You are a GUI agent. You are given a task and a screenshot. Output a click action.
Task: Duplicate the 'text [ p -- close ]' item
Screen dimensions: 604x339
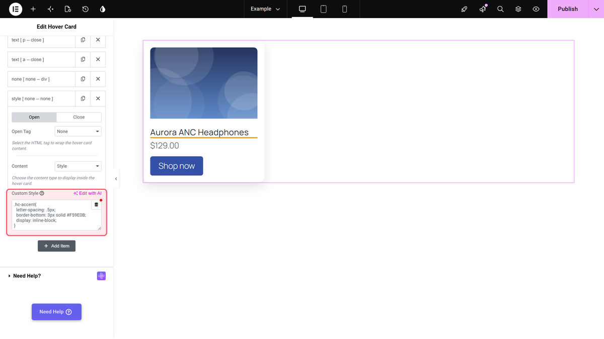click(x=83, y=40)
